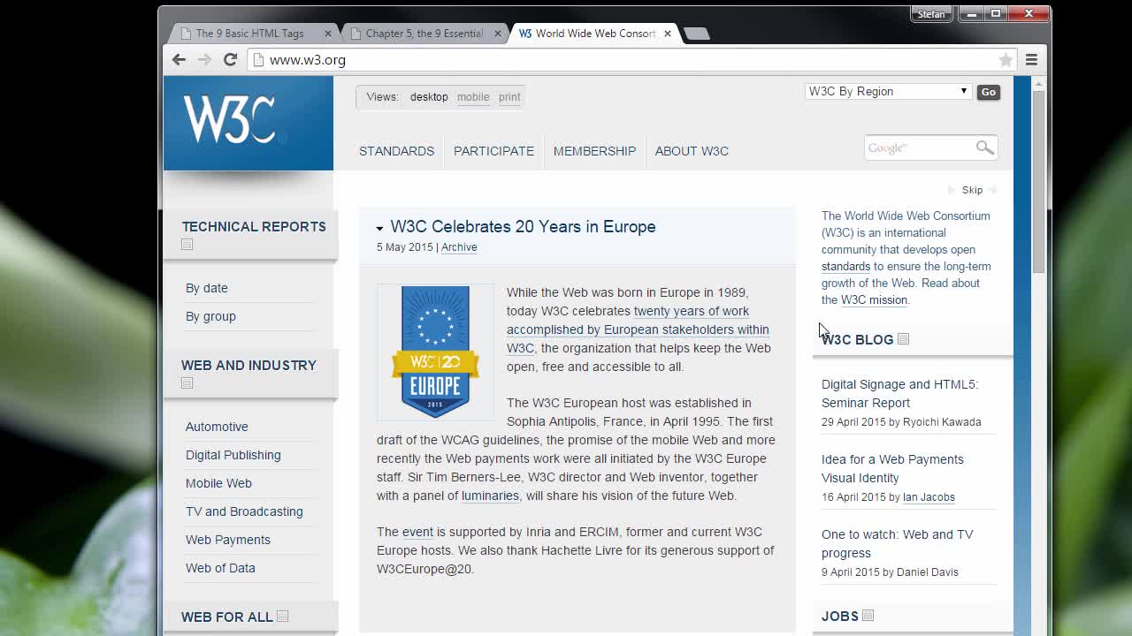Open the Digital Signage and HTML5 blog post
This screenshot has height=636, width=1132.
[899, 393]
